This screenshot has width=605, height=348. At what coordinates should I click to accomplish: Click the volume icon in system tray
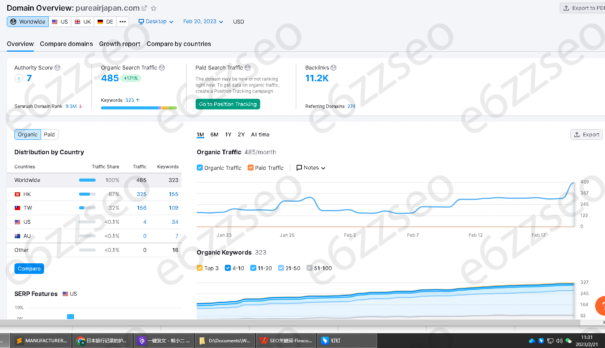(x=559, y=341)
